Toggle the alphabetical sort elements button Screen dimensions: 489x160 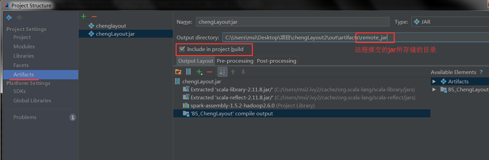tap(222, 72)
